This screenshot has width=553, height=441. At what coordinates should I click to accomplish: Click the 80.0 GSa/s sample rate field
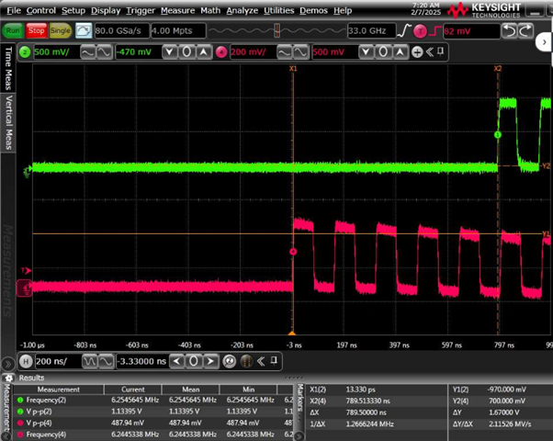tap(121, 30)
